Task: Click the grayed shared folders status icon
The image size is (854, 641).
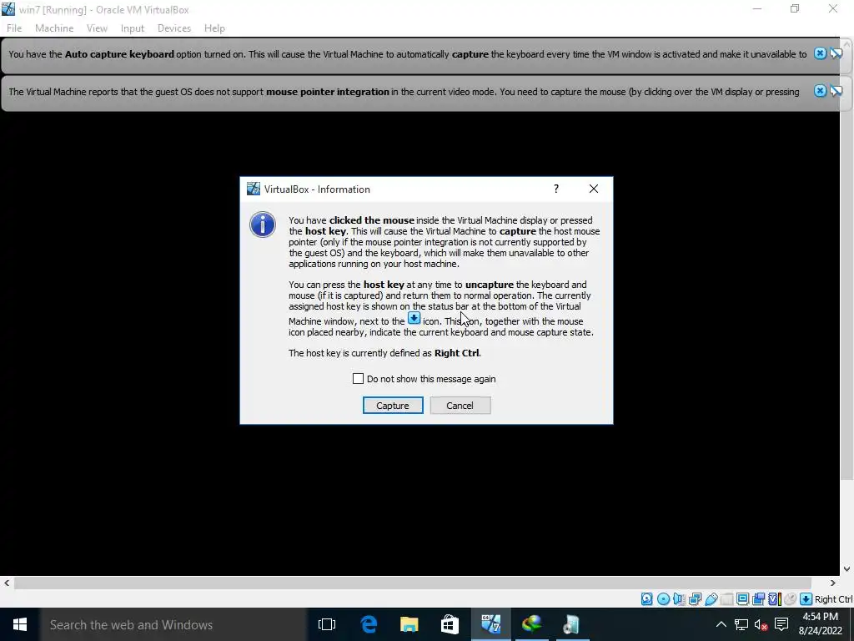Action: click(x=727, y=599)
